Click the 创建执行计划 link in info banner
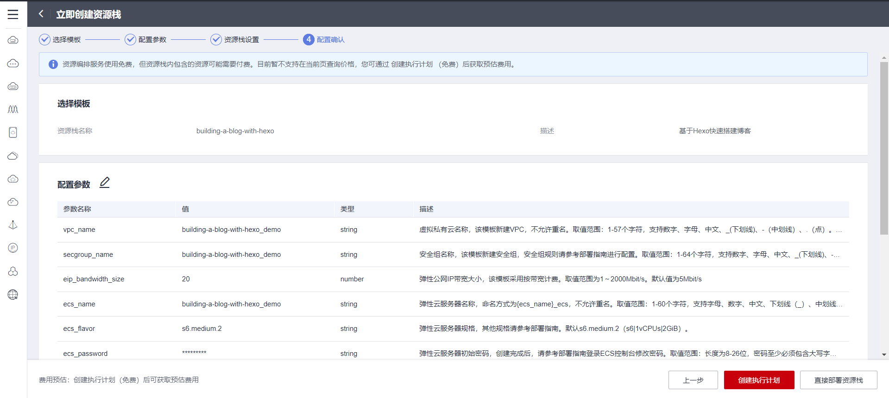This screenshot has width=889, height=398. pyautogui.click(x=411, y=64)
